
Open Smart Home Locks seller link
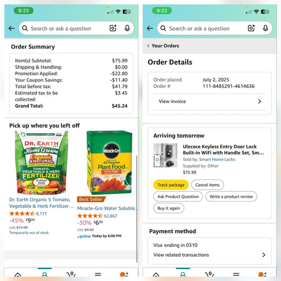click(x=217, y=160)
